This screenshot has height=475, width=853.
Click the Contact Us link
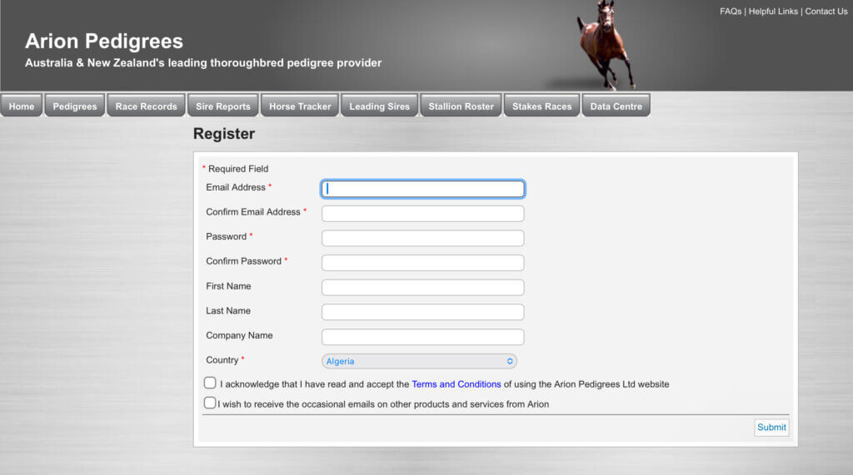click(826, 12)
